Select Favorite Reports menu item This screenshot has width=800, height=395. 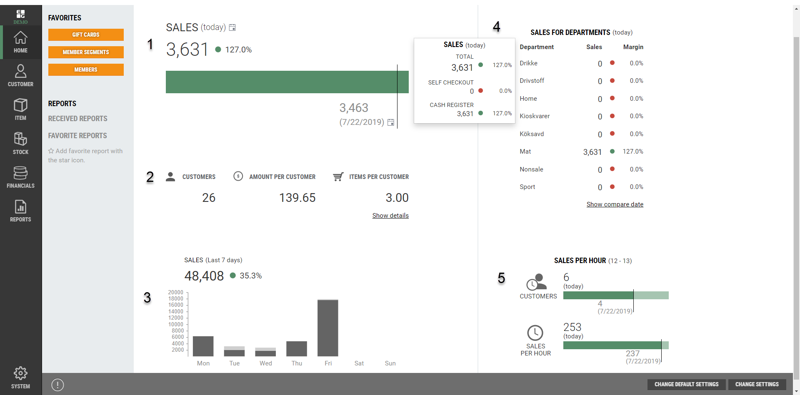pyautogui.click(x=77, y=136)
